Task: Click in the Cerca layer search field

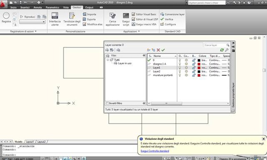Action: pos(215,45)
